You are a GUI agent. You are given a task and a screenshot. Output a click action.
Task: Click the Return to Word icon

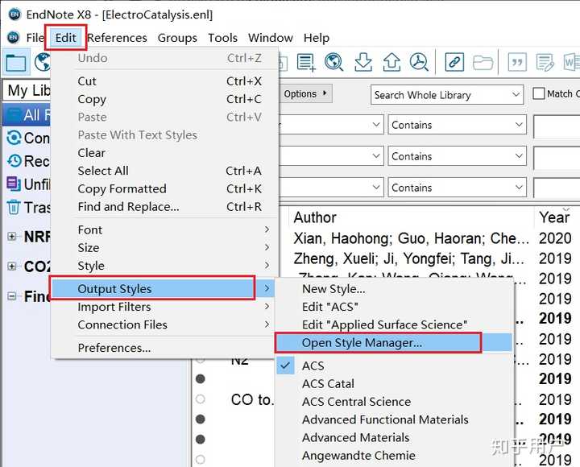571,62
